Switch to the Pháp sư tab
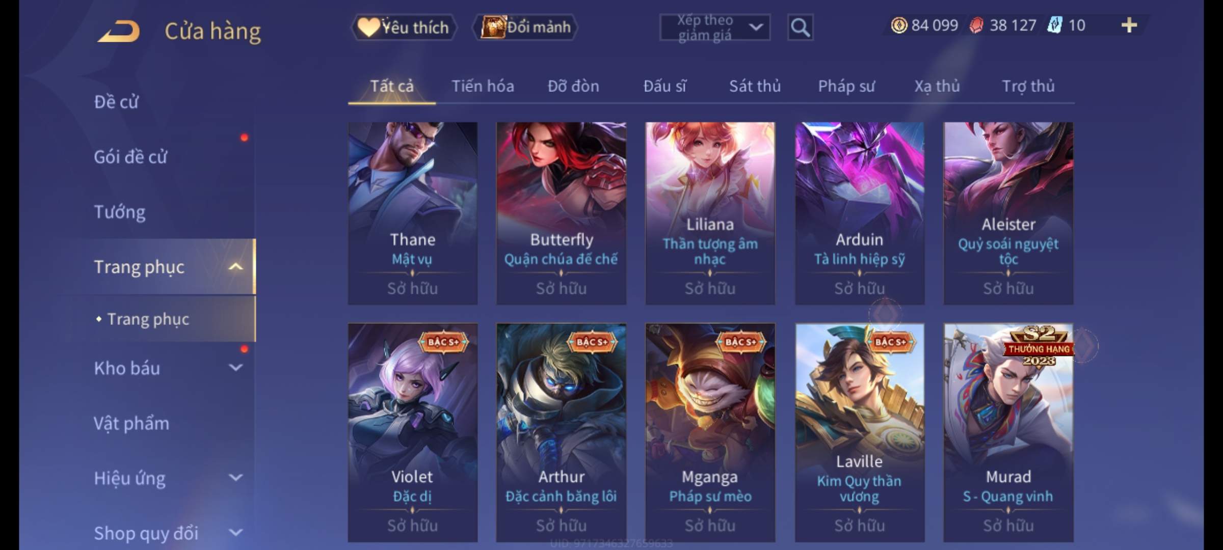The image size is (1223, 550). tap(846, 86)
